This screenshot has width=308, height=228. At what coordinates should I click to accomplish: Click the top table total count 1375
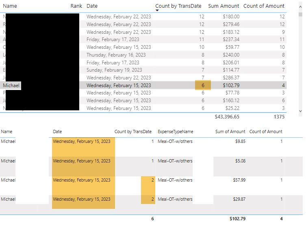[279, 117]
